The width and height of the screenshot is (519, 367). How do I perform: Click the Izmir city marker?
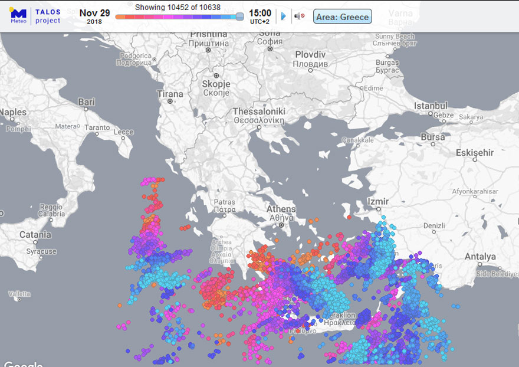coord(378,209)
